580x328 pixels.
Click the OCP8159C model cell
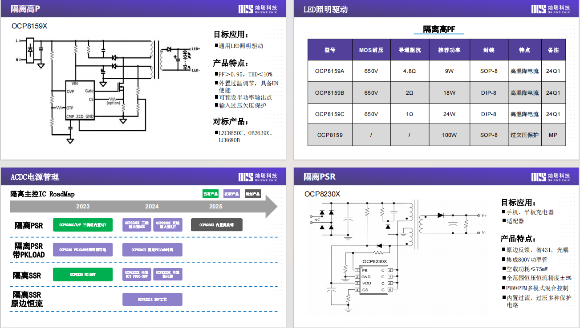[330, 114]
